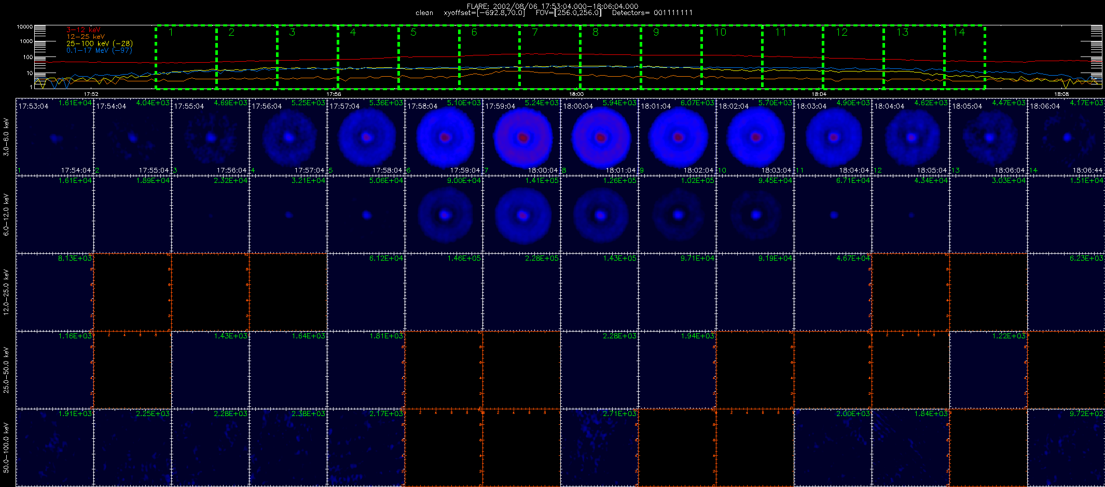Image resolution: width=1105 pixels, height=487 pixels.
Task: Select interval 3 box in the light curve
Action: [x=308, y=56]
